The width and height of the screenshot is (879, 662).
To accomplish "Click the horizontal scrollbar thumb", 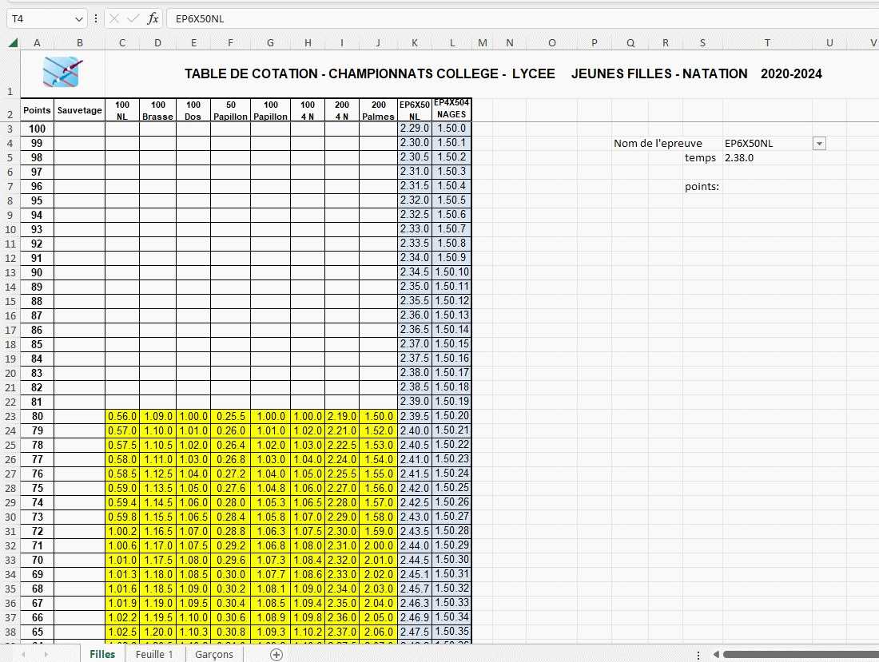I will click(x=801, y=654).
